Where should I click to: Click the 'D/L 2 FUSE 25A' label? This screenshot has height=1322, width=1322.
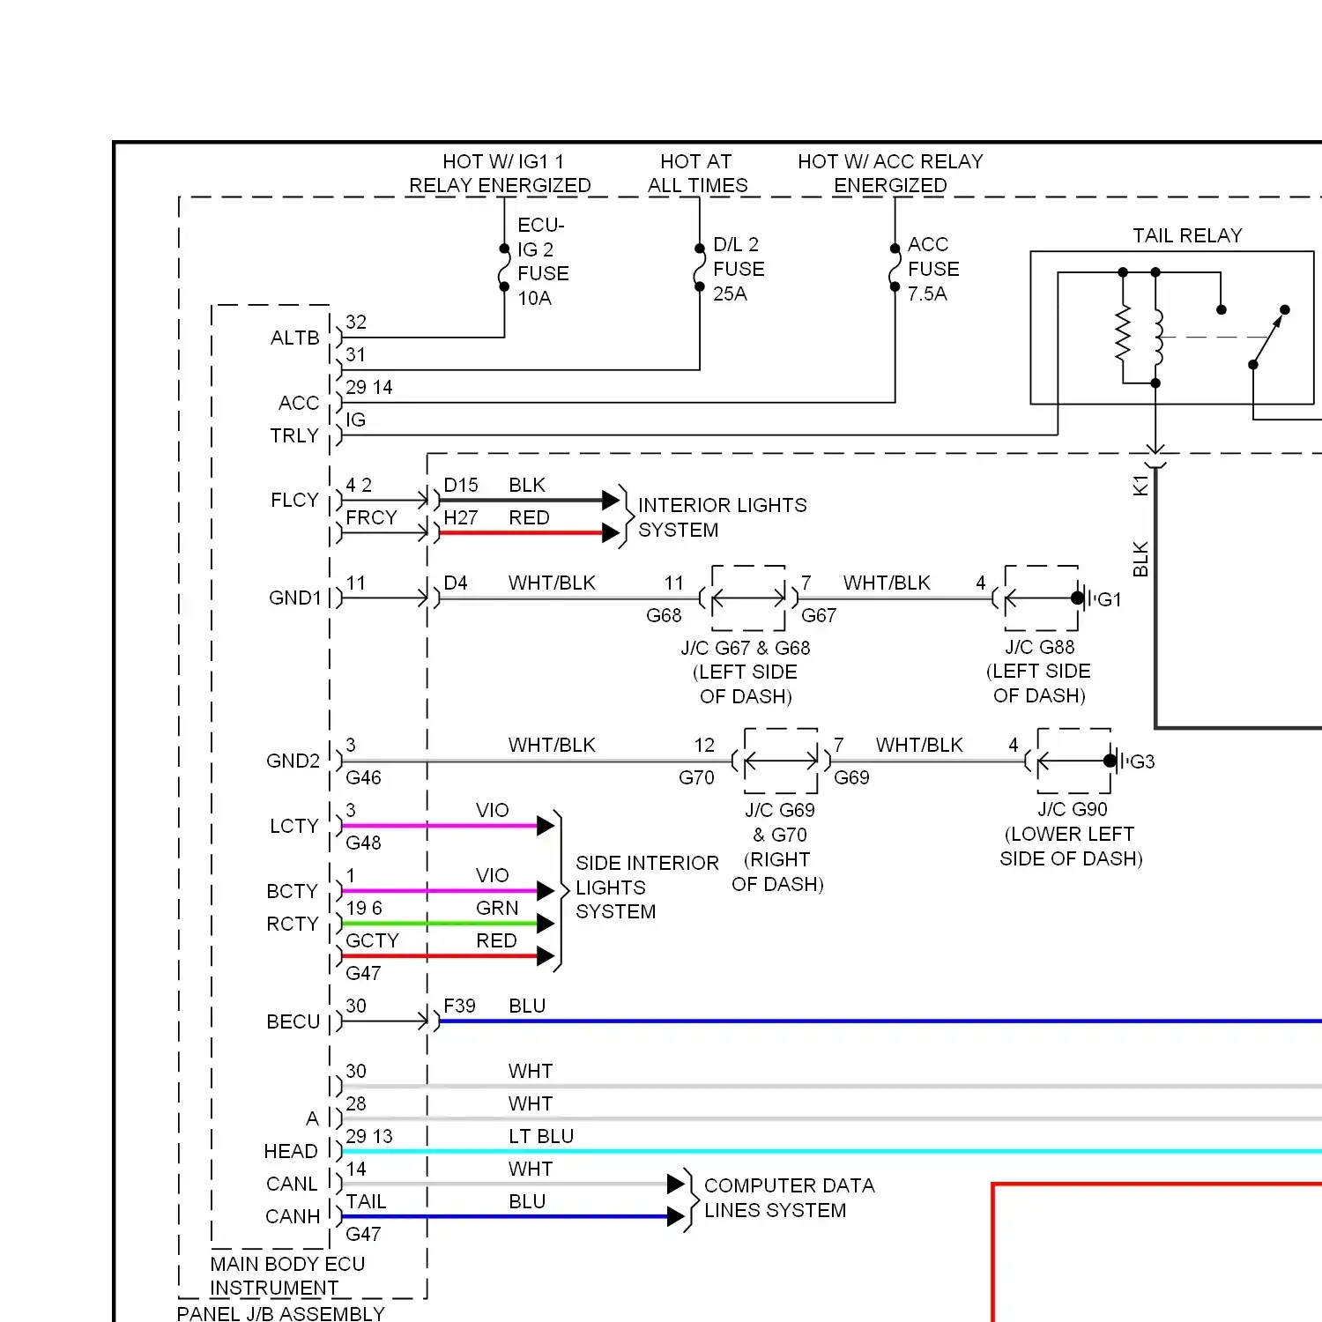739,269
